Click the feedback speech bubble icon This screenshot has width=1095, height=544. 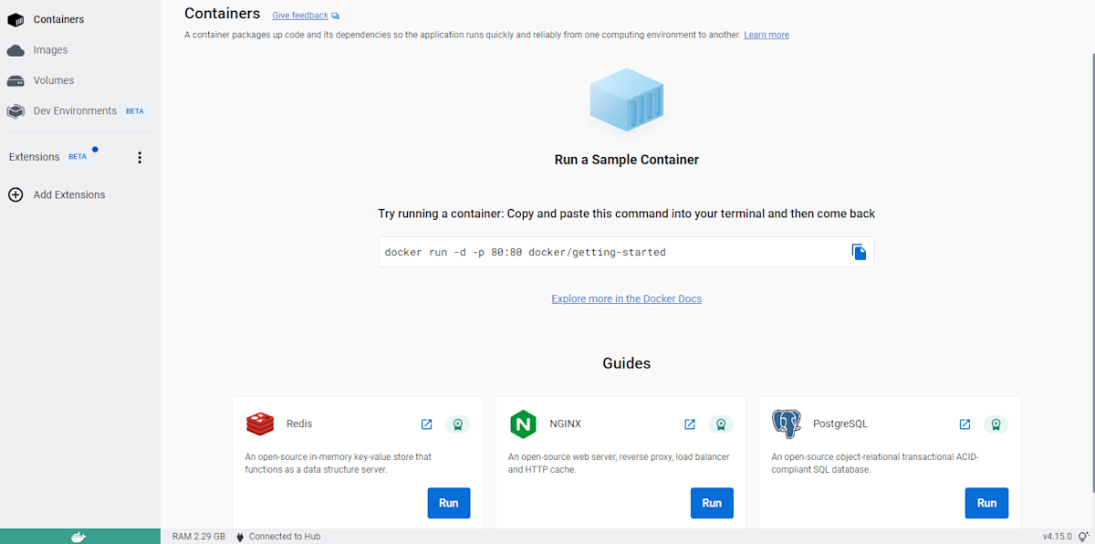336,16
